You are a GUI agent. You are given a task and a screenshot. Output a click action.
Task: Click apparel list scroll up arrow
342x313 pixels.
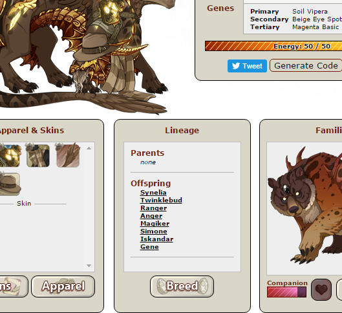click(89, 148)
